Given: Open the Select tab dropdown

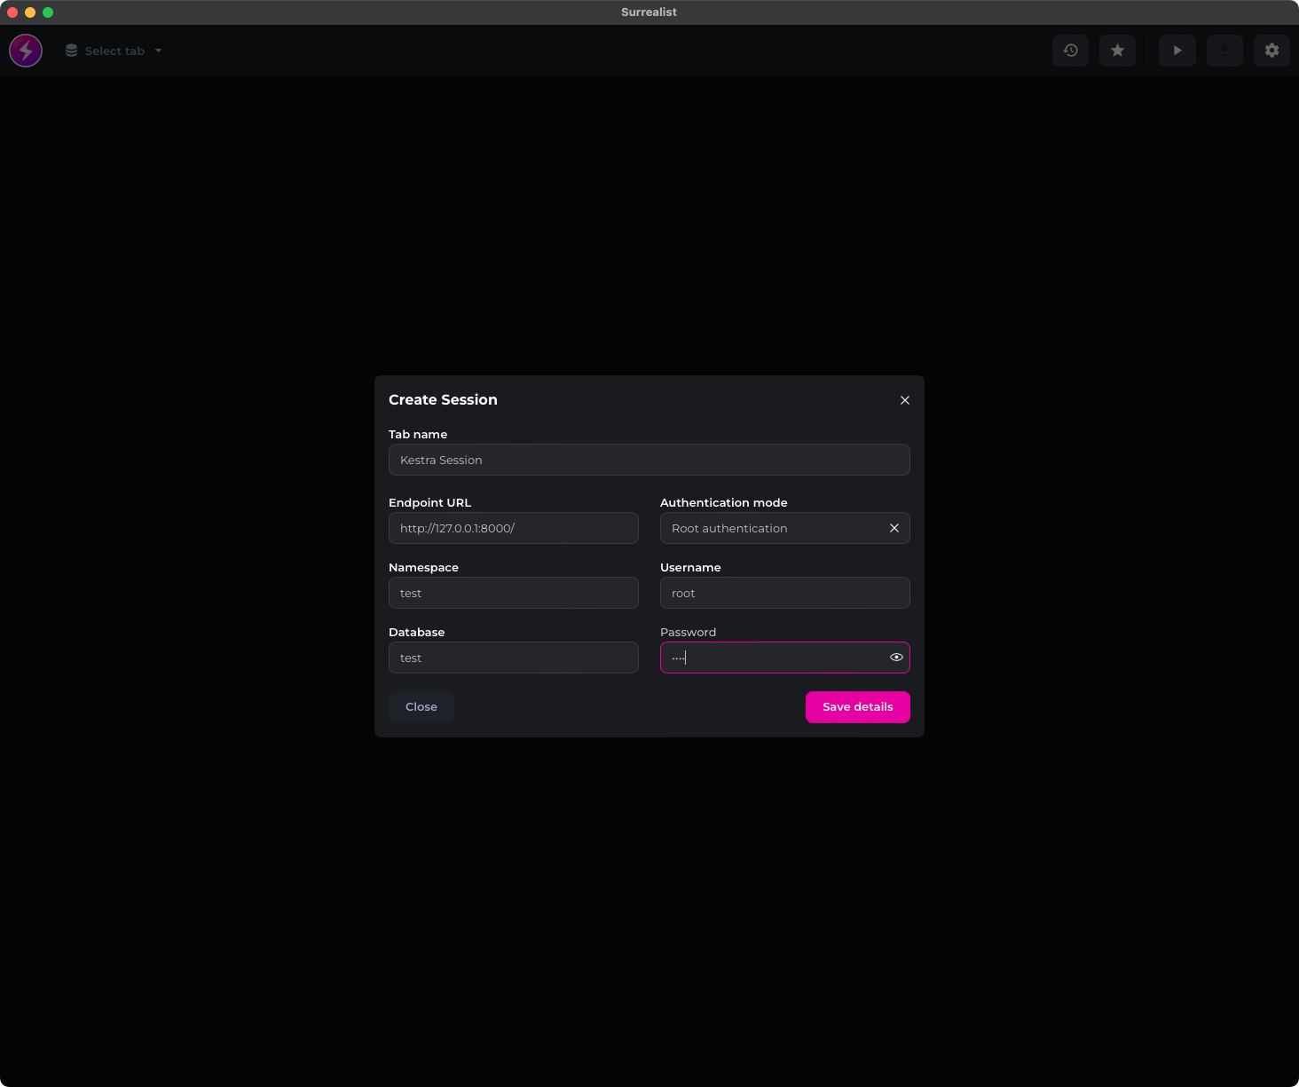Looking at the screenshot, I should pyautogui.click(x=114, y=51).
